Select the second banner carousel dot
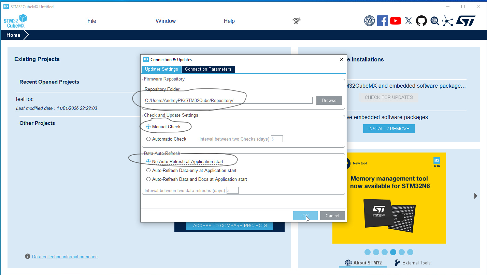This screenshot has height=275, width=487. [x=376, y=252]
